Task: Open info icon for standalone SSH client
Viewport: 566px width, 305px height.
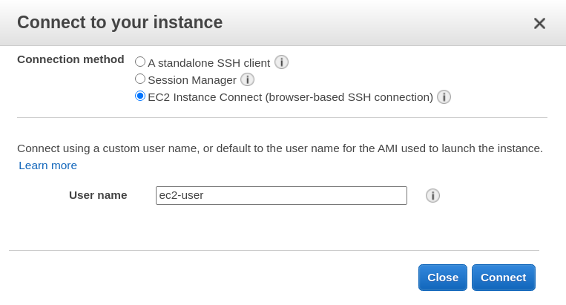Action: 281,62
